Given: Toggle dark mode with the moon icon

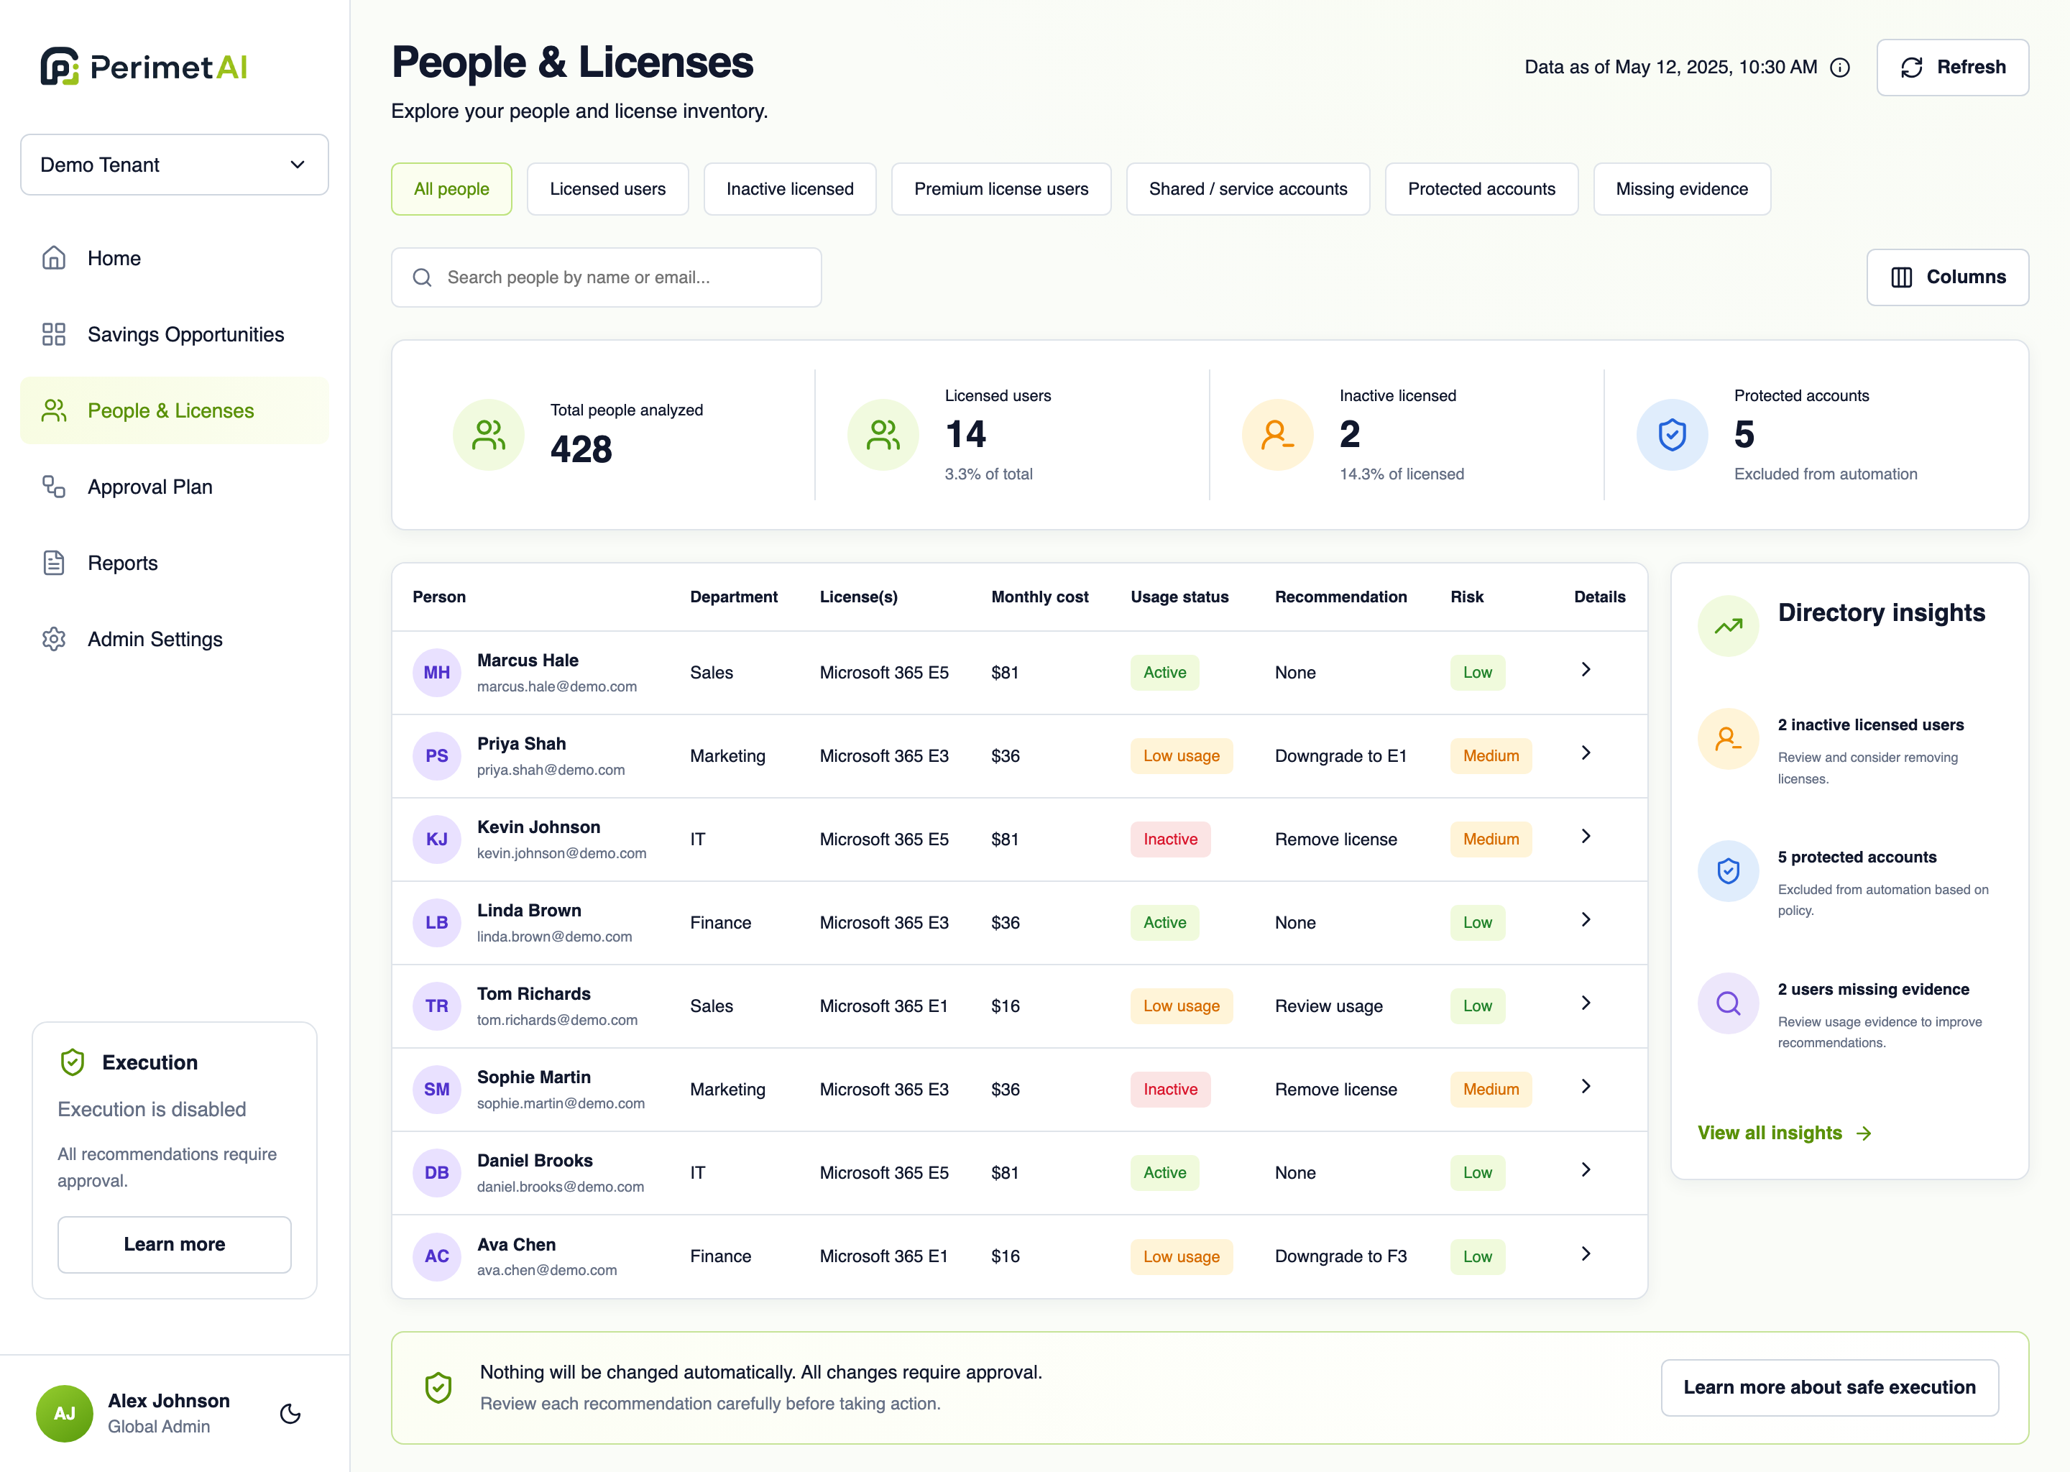Looking at the screenshot, I should click(290, 1413).
